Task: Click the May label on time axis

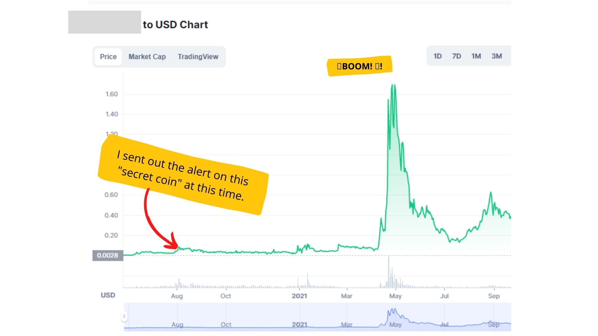Action: click(395, 296)
